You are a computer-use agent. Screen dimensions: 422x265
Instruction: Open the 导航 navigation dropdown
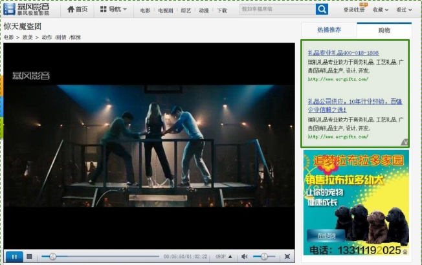coord(113,10)
